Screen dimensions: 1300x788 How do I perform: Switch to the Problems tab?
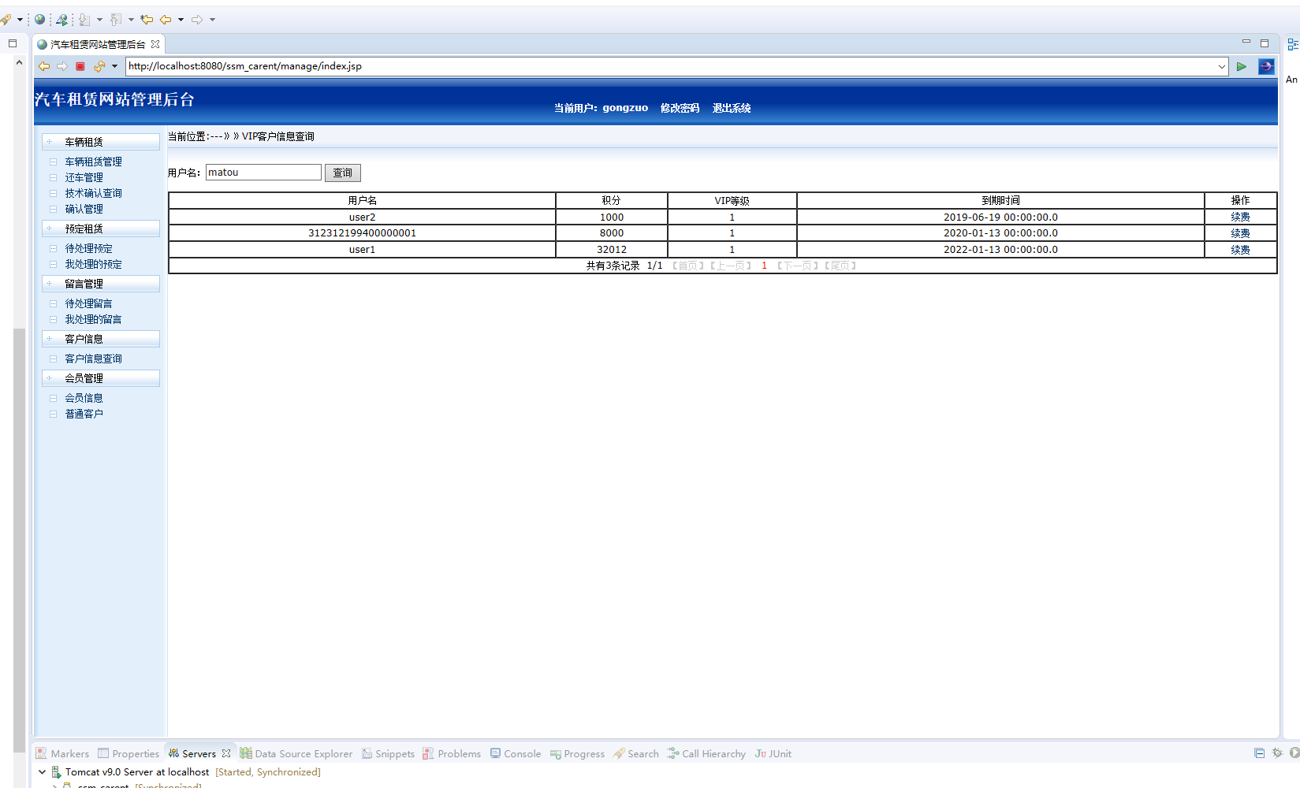click(x=452, y=753)
